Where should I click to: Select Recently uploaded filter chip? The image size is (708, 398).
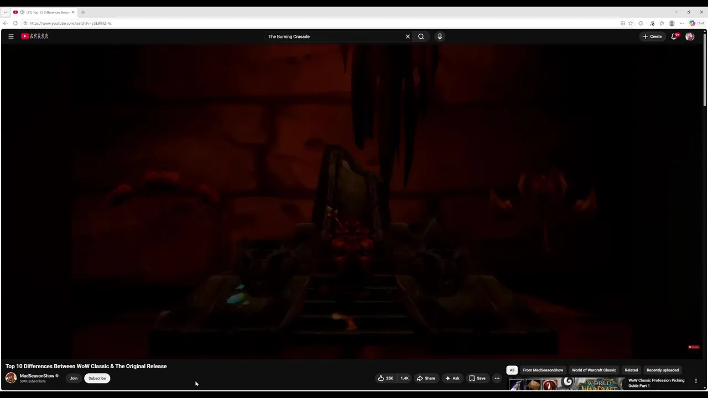663,370
